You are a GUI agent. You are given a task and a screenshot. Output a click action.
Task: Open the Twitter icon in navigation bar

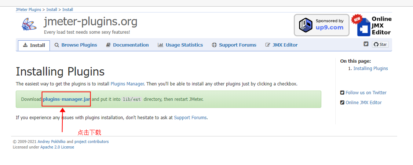[x=366, y=44]
